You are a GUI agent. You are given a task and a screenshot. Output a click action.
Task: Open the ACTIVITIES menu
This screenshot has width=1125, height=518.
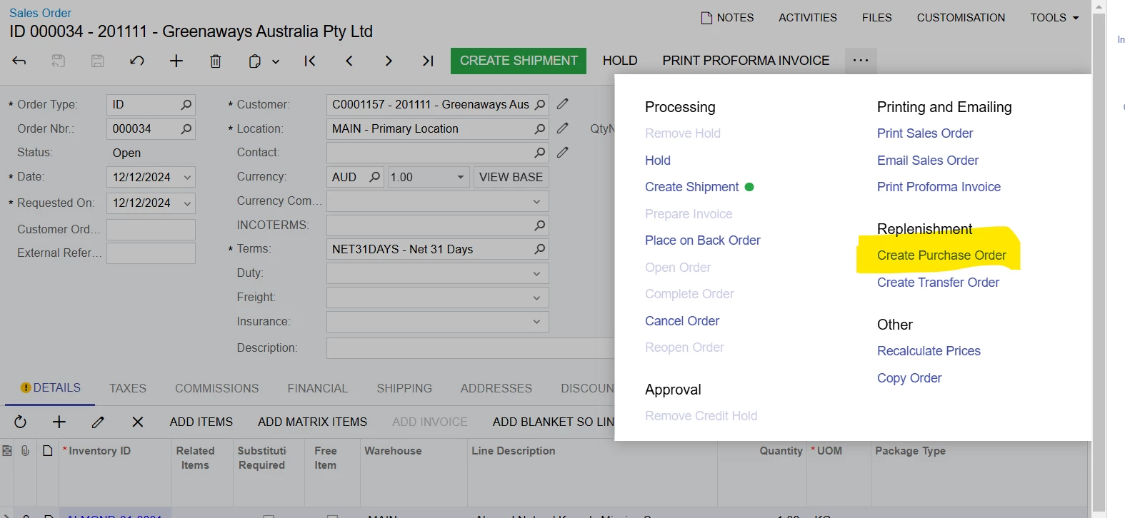808,18
